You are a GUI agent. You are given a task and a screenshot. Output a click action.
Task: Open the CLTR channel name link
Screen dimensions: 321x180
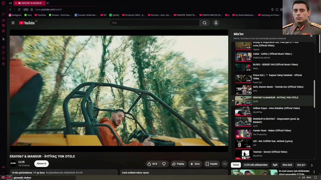tap(21, 162)
